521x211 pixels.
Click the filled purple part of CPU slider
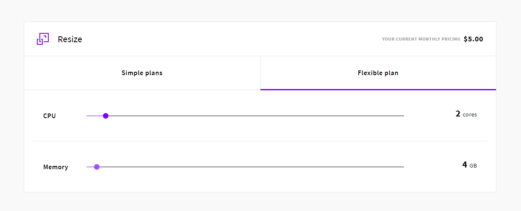click(94, 116)
